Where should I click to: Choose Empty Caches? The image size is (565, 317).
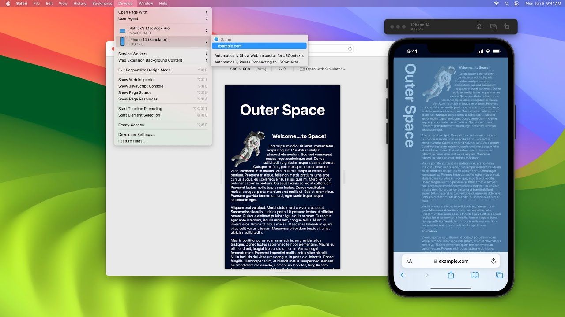[x=163, y=125]
